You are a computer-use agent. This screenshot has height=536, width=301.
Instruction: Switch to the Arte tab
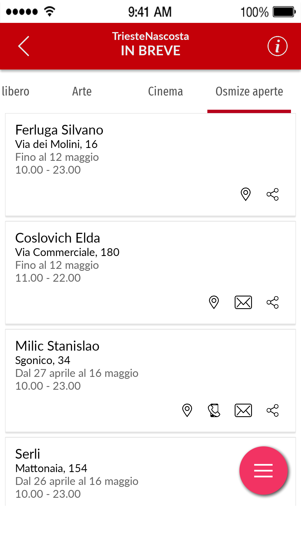(82, 91)
